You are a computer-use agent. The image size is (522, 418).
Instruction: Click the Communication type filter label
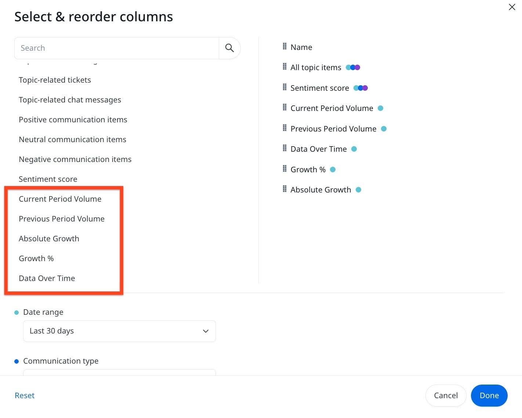click(61, 361)
